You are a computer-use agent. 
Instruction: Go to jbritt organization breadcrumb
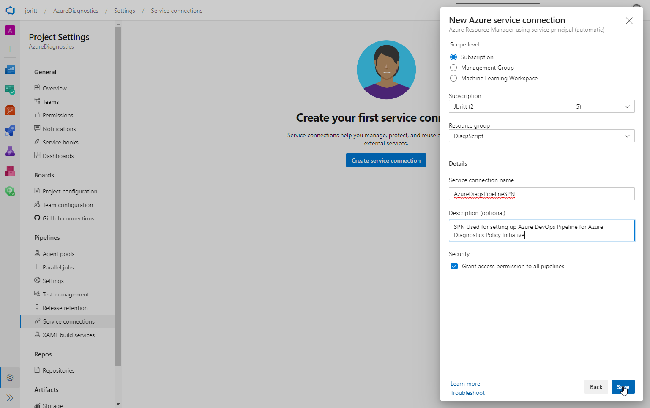click(31, 11)
